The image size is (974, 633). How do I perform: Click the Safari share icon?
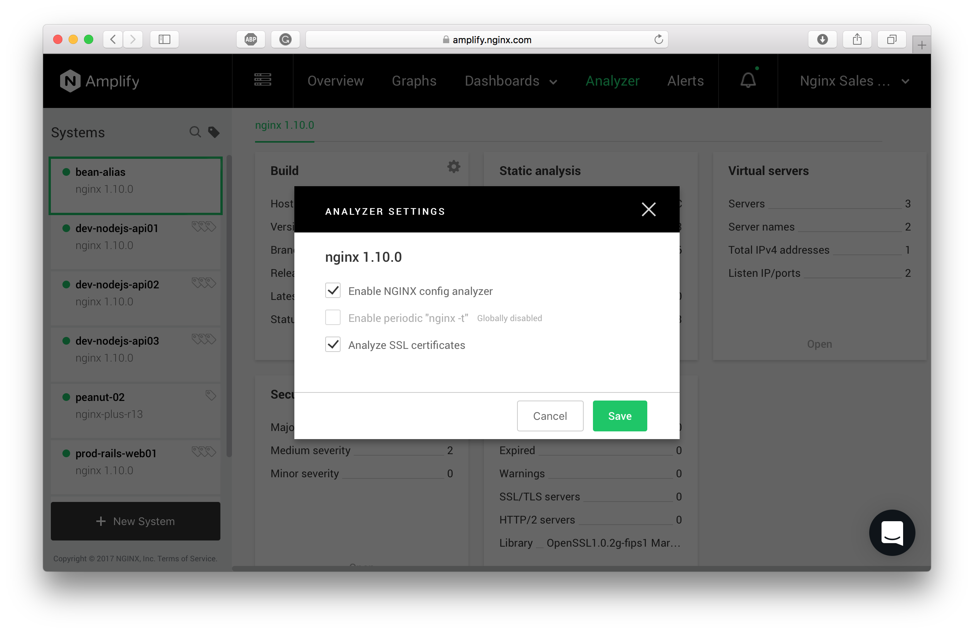point(857,39)
